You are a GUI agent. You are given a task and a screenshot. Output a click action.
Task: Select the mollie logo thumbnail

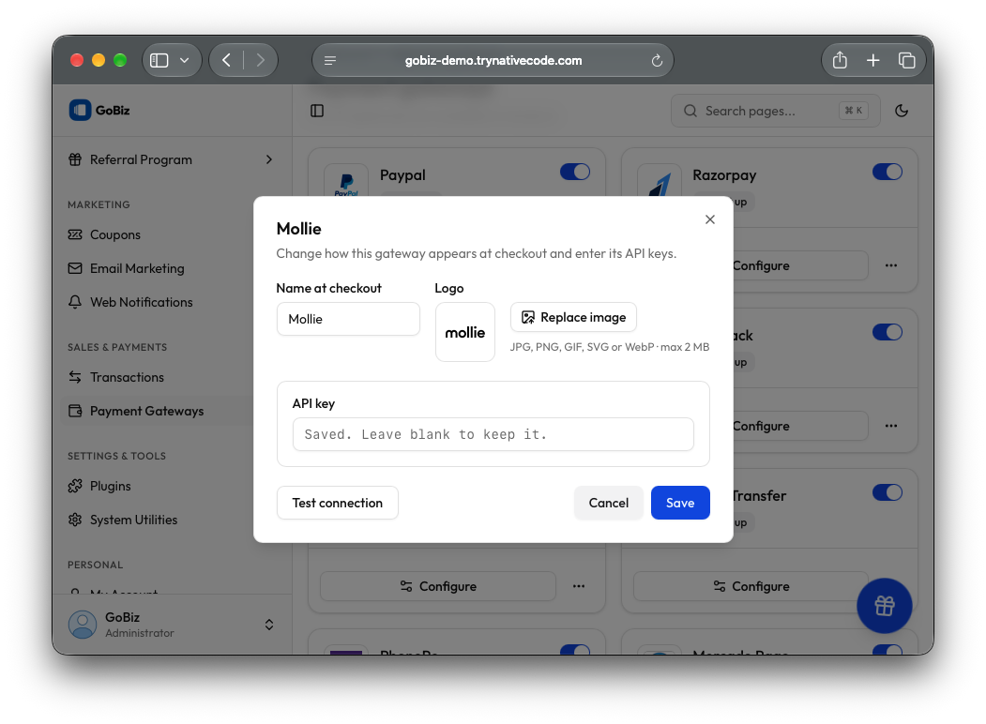(x=465, y=332)
